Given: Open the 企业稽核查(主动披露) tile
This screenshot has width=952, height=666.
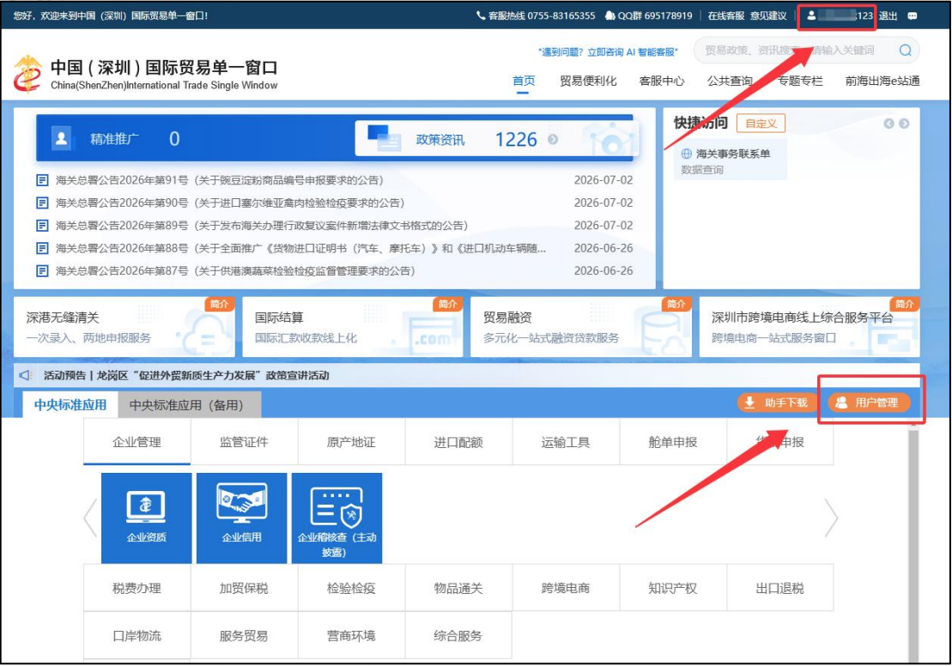Looking at the screenshot, I should pos(337,518).
